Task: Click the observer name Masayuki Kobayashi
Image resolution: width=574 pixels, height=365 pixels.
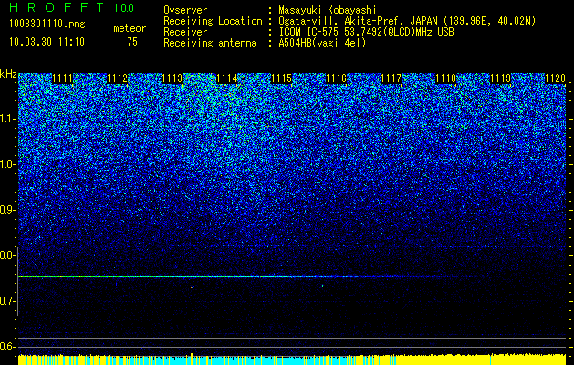Action: (328, 10)
